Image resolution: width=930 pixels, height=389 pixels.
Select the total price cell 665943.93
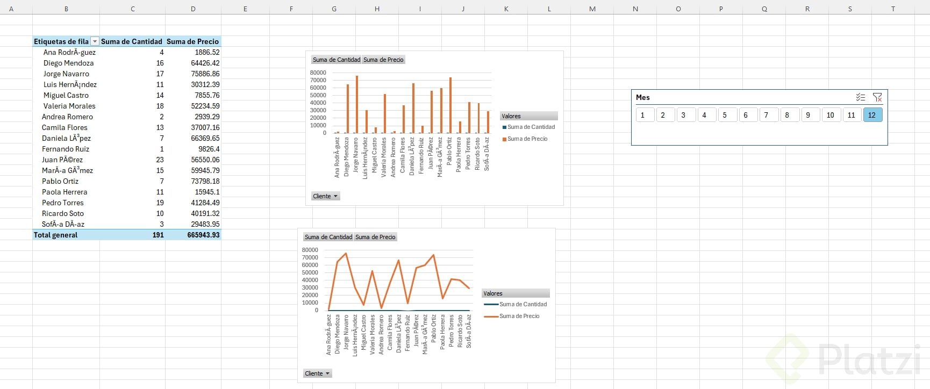(x=193, y=235)
